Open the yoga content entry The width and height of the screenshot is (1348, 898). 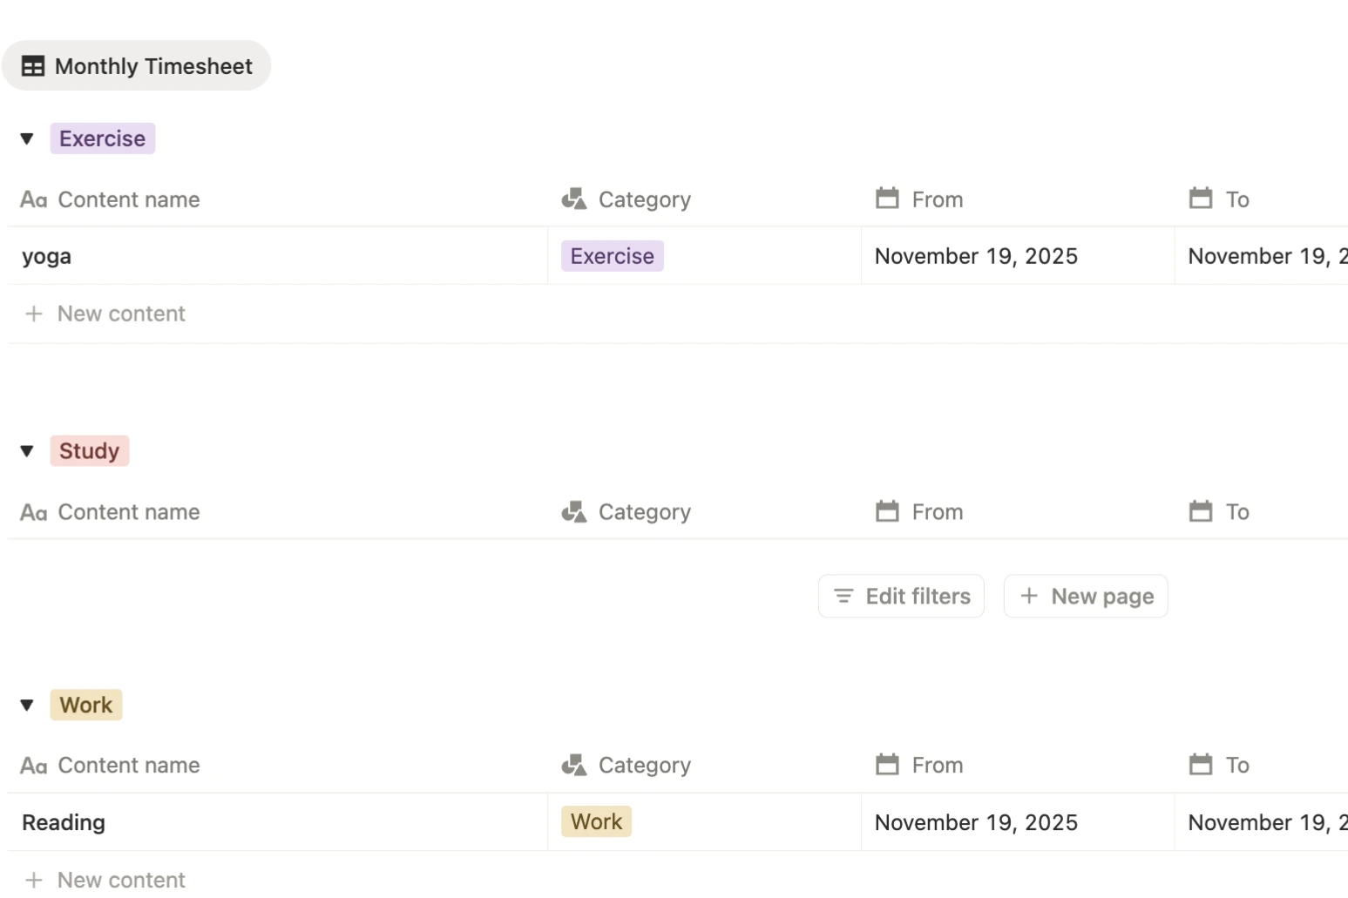pyautogui.click(x=46, y=255)
